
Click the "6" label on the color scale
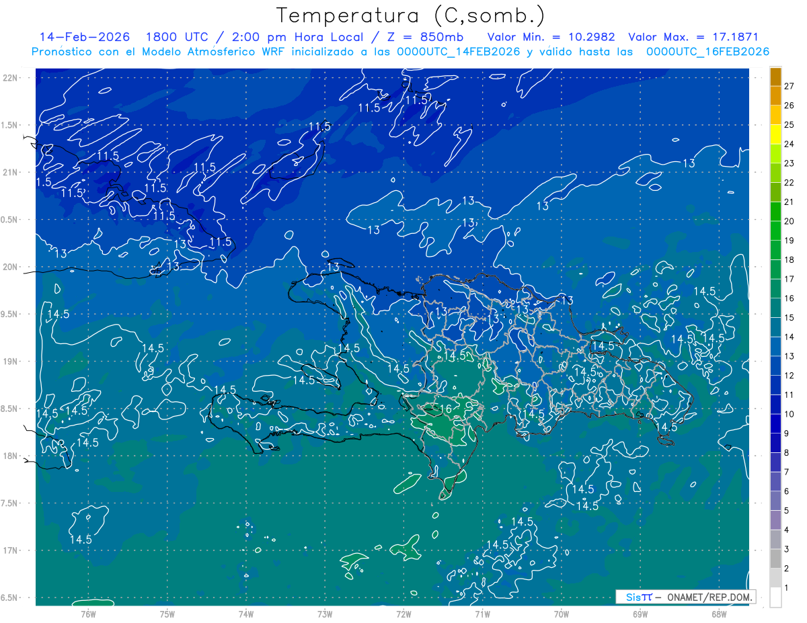787,491
